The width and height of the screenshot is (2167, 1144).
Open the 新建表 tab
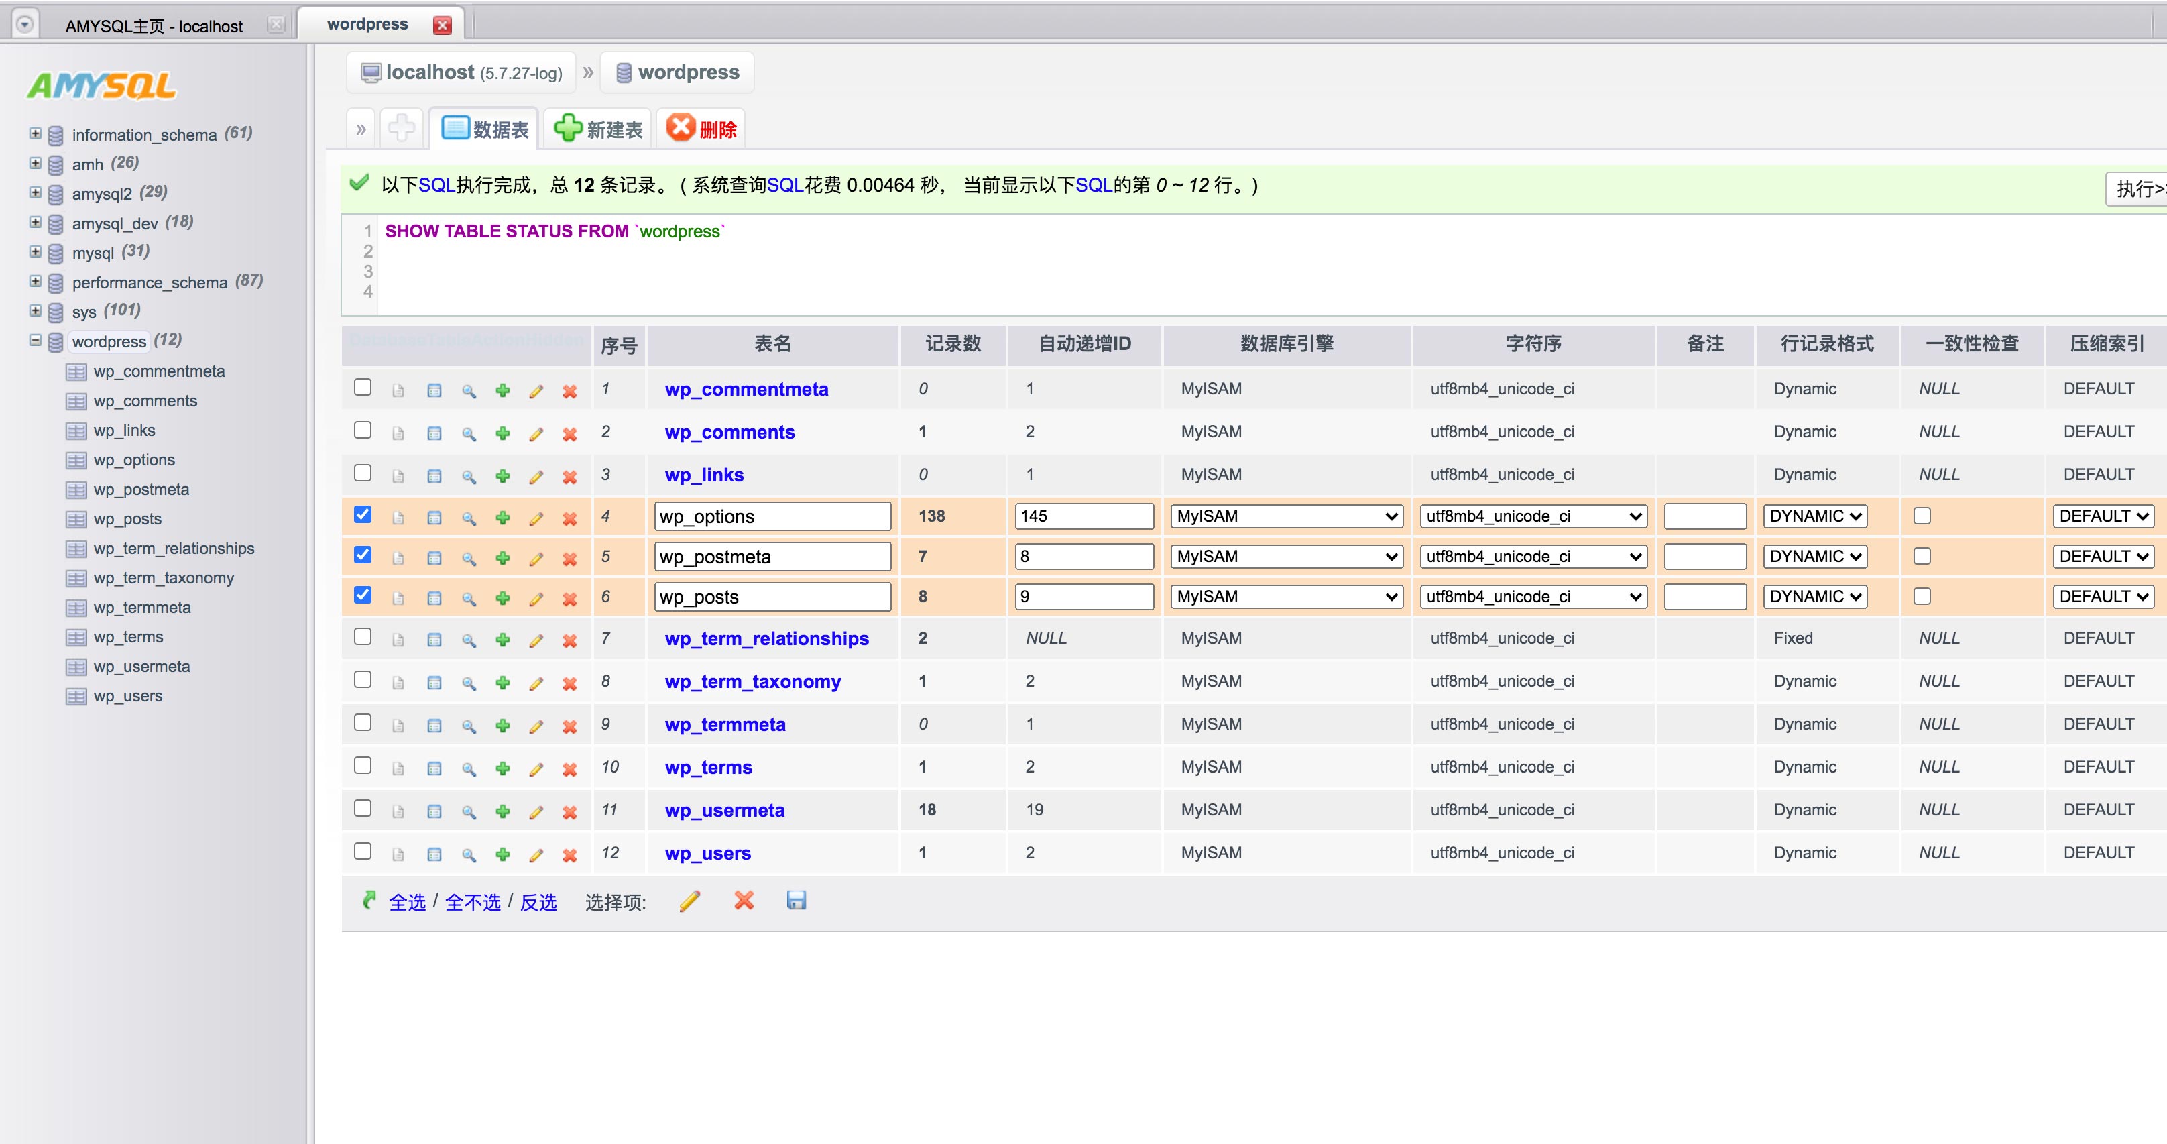pyautogui.click(x=599, y=129)
